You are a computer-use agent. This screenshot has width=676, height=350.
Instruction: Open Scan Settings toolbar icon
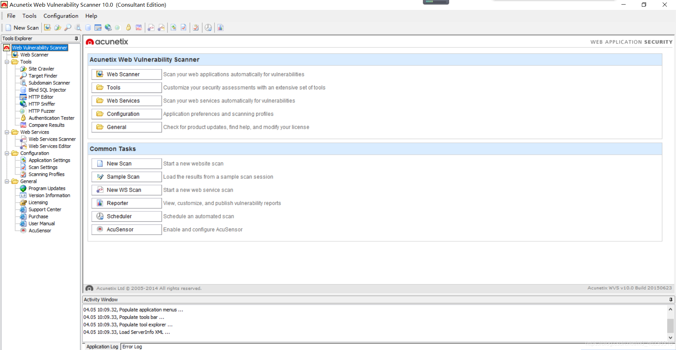click(x=184, y=27)
